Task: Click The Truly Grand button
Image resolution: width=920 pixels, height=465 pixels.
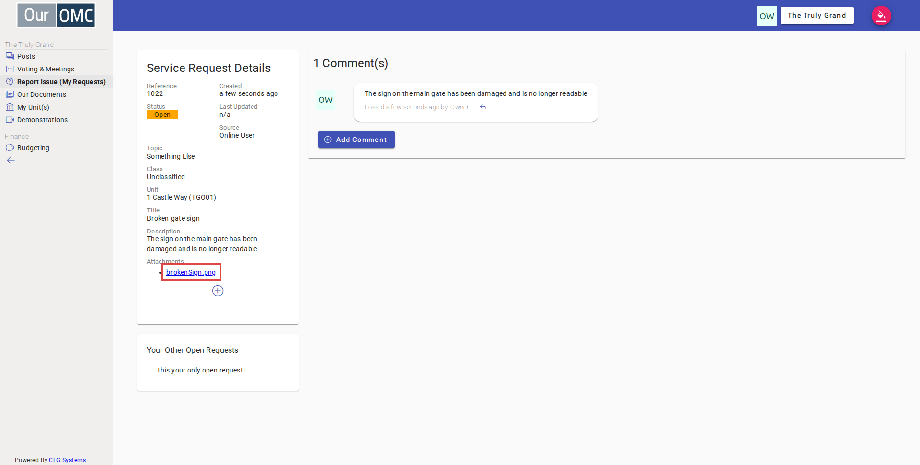Action: click(x=817, y=16)
